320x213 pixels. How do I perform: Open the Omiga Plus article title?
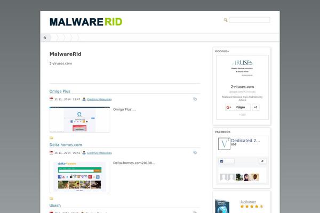(x=60, y=91)
